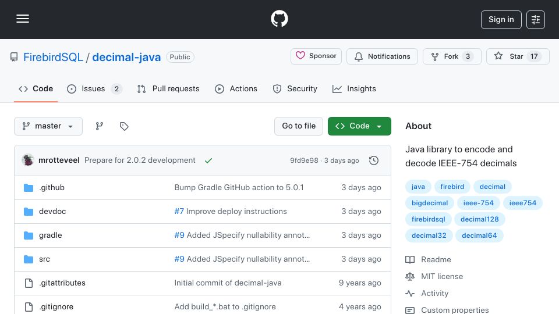This screenshot has height=314, width=559.
Task: Open Notifications for this repository
Action: point(382,56)
